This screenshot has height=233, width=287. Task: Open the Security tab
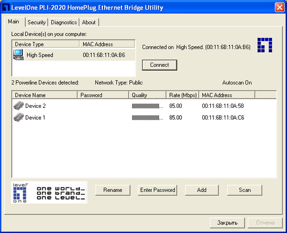coord(36,22)
